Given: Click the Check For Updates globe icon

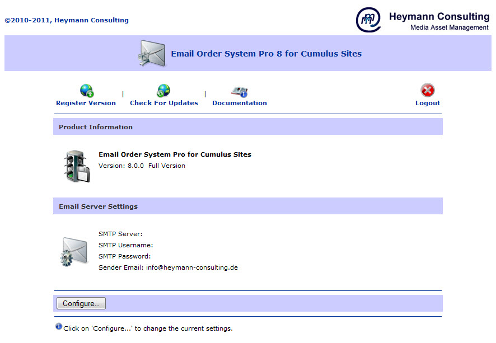Looking at the screenshot, I should [x=163, y=91].
